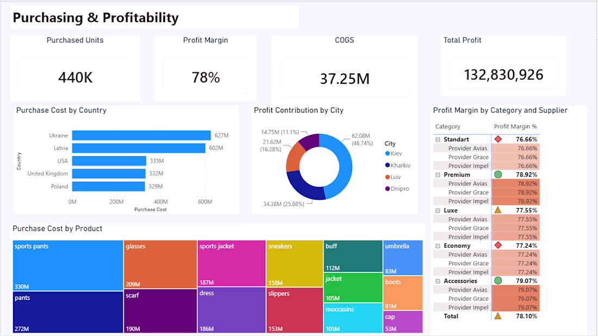
Task: Click Provider Grace under Accessories
Action: point(468,298)
